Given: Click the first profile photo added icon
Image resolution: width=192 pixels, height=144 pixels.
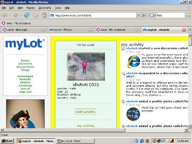Looking at the screenshot, I should tap(123, 102).
